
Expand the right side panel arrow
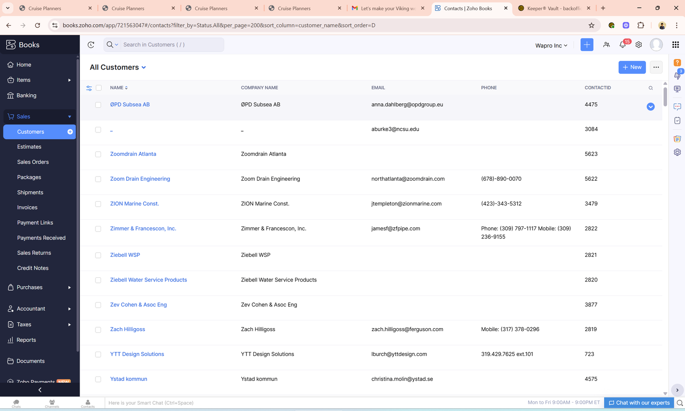[x=677, y=390]
